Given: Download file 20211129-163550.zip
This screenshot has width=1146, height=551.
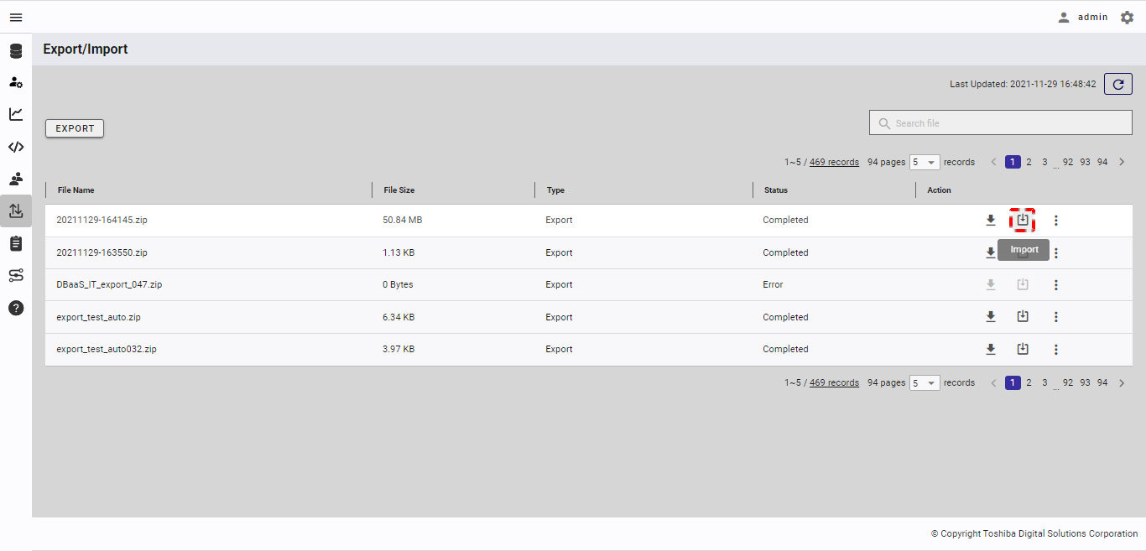Looking at the screenshot, I should (991, 252).
